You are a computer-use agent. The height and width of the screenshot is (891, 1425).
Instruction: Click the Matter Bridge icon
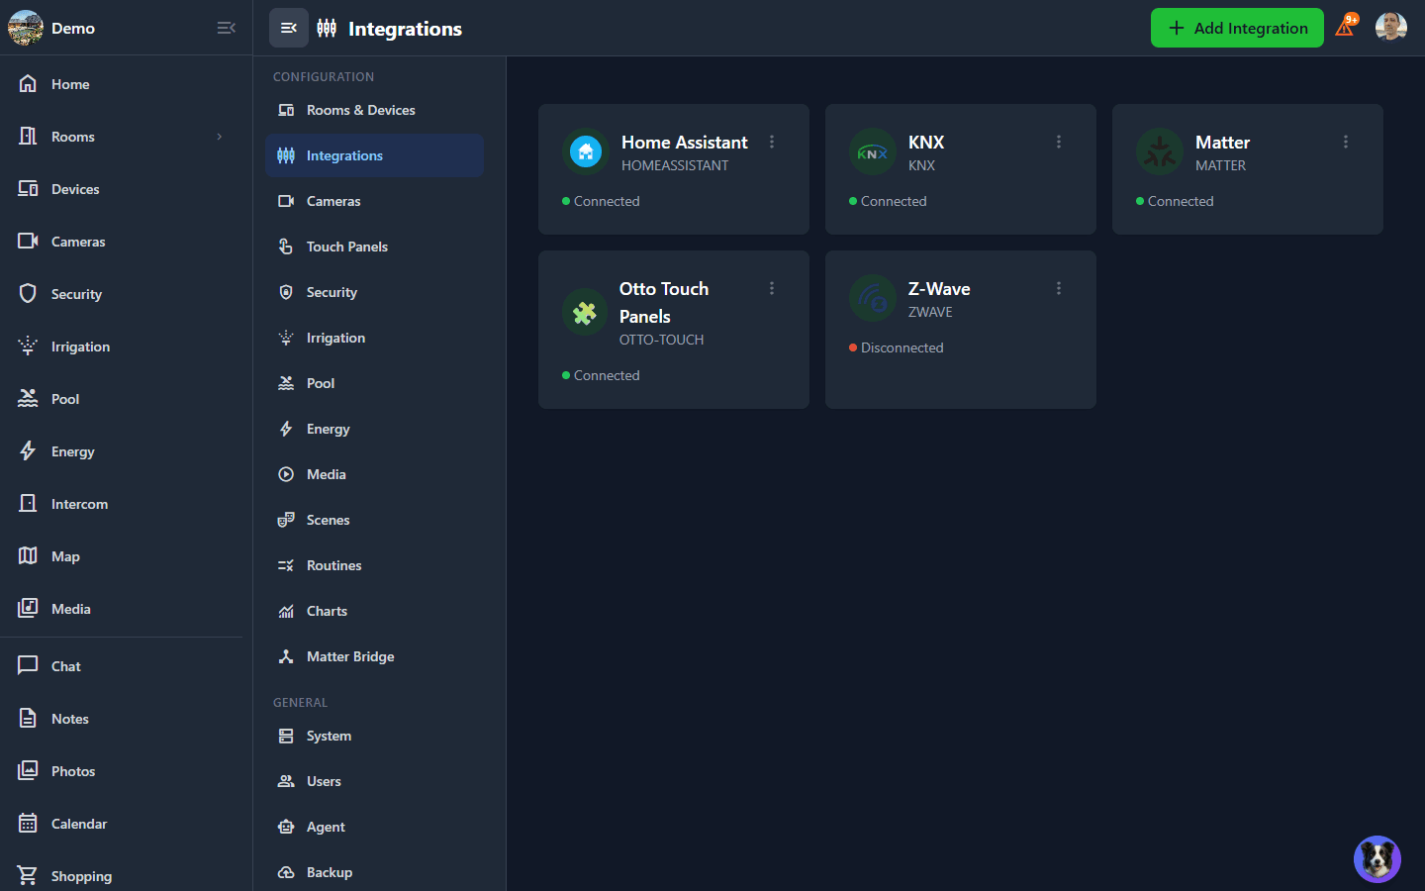click(x=286, y=656)
